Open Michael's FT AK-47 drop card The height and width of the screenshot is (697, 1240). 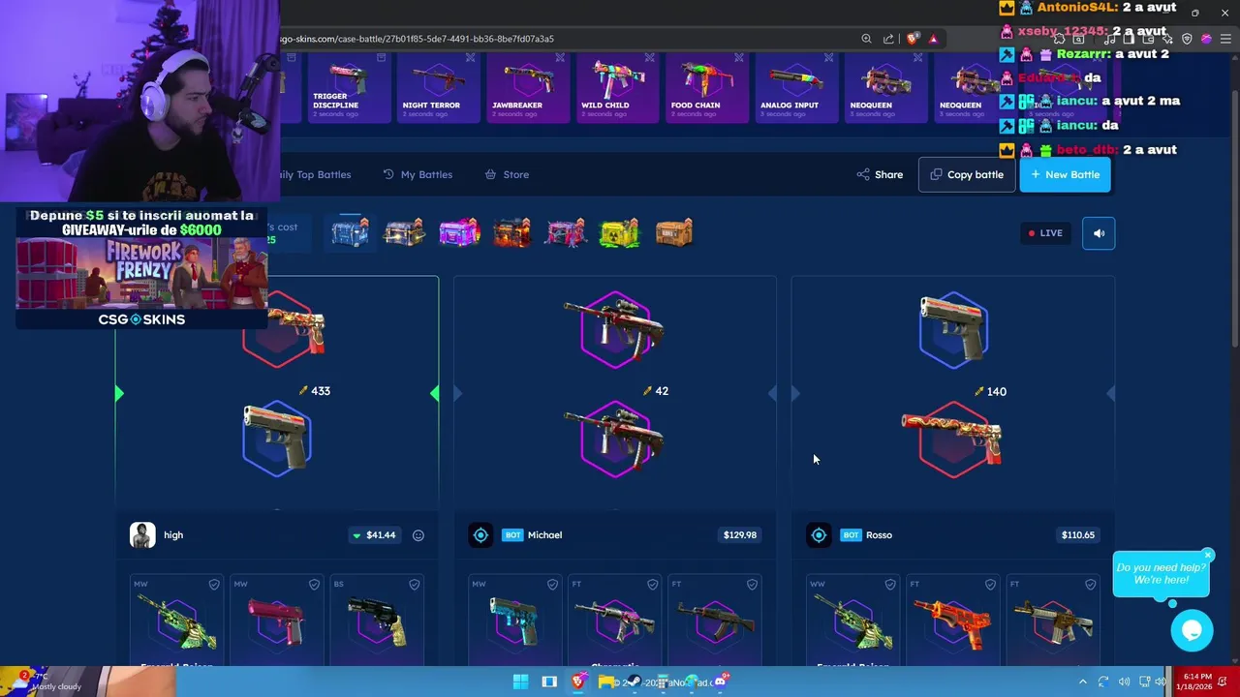click(x=714, y=621)
